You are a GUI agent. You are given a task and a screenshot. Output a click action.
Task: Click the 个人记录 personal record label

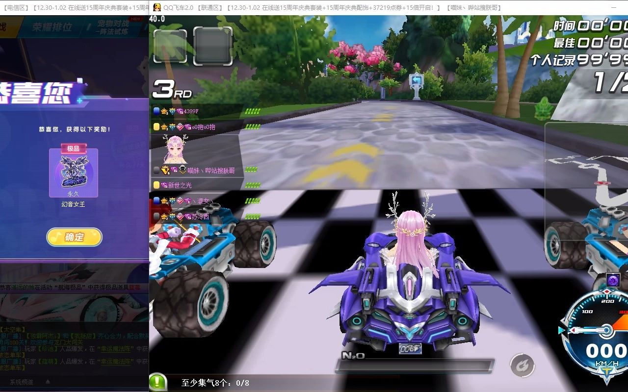click(x=553, y=60)
